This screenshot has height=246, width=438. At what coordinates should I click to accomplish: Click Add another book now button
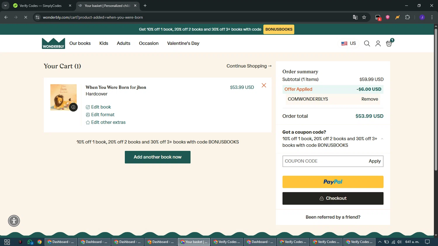click(x=158, y=157)
